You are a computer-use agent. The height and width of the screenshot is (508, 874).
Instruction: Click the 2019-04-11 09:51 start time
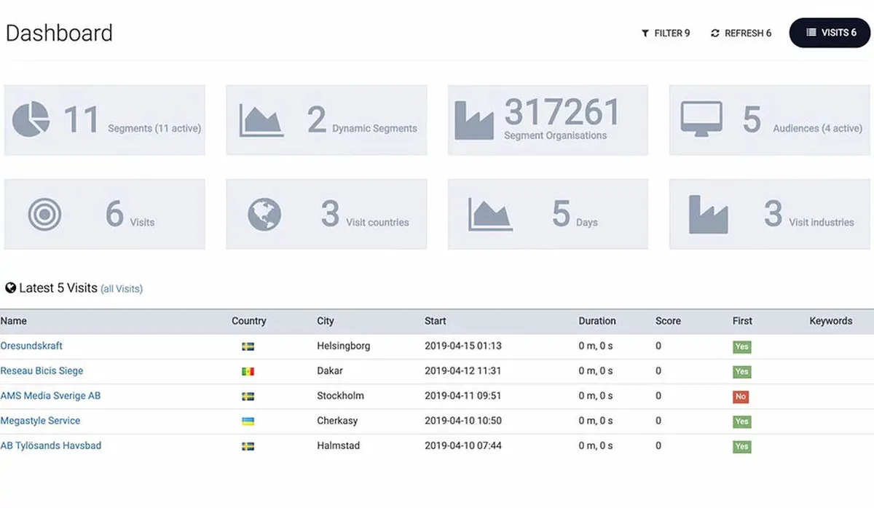pos(463,396)
